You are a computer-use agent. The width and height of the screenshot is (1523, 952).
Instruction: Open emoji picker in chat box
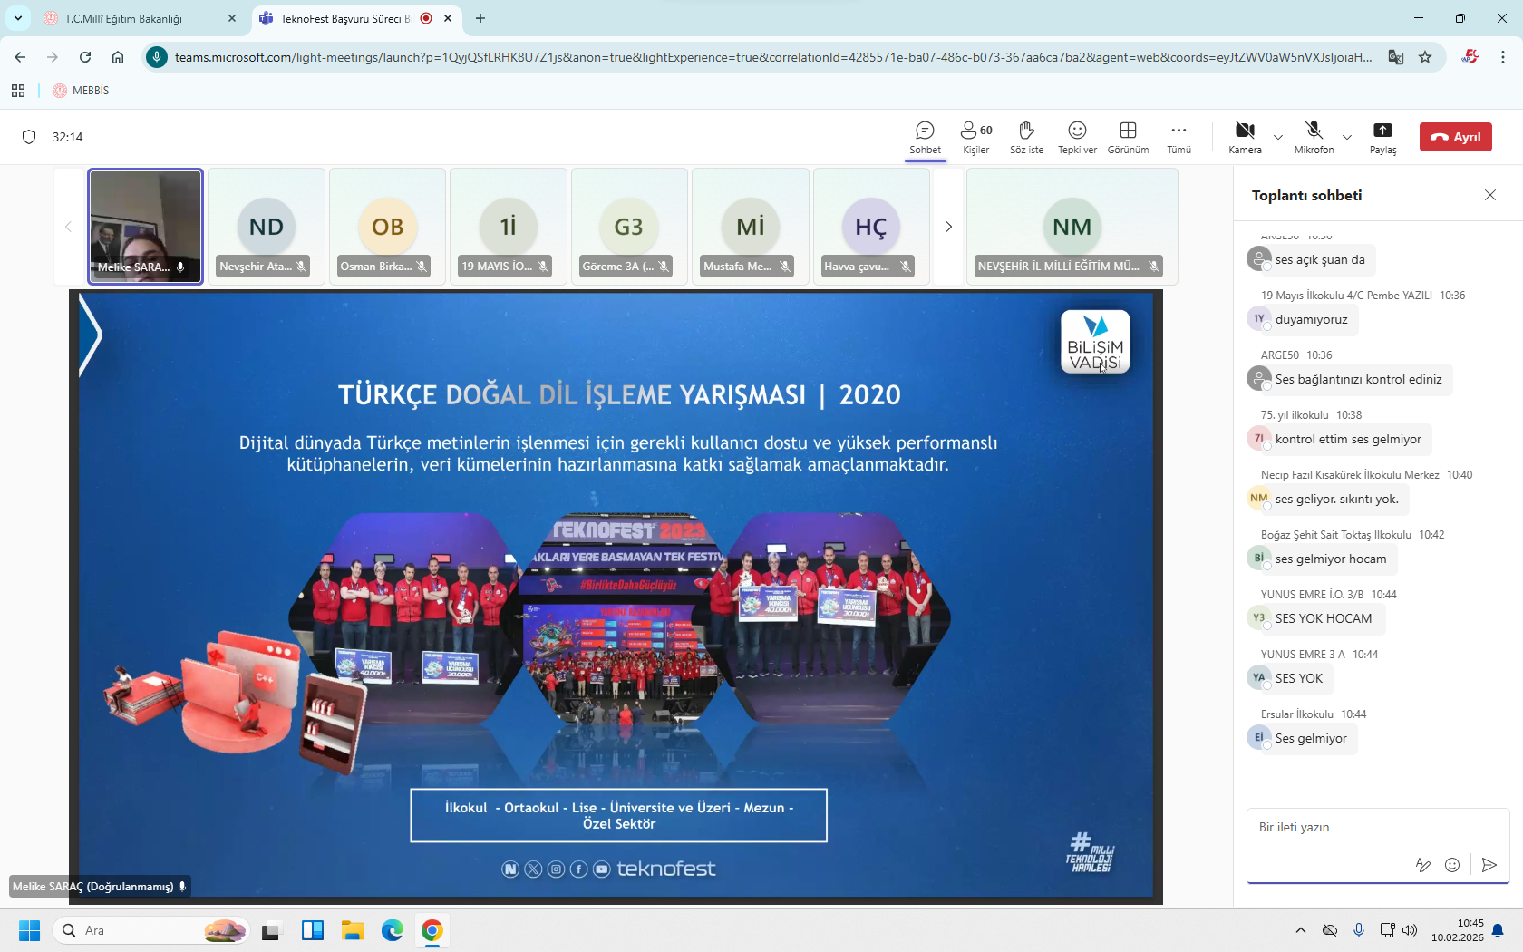1452,865
